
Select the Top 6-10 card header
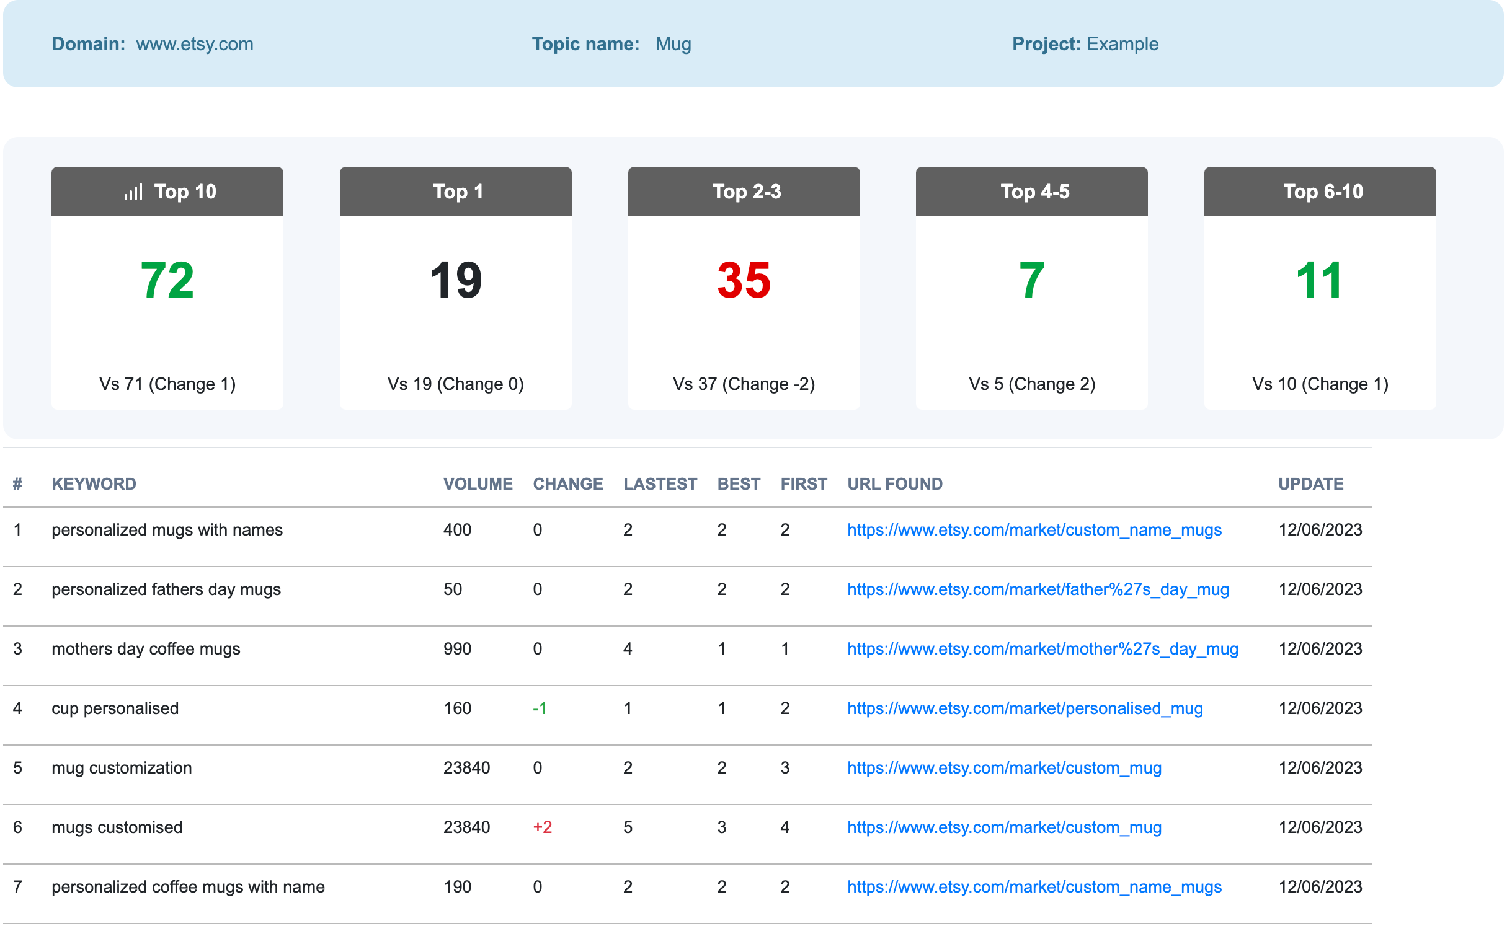pyautogui.click(x=1321, y=192)
